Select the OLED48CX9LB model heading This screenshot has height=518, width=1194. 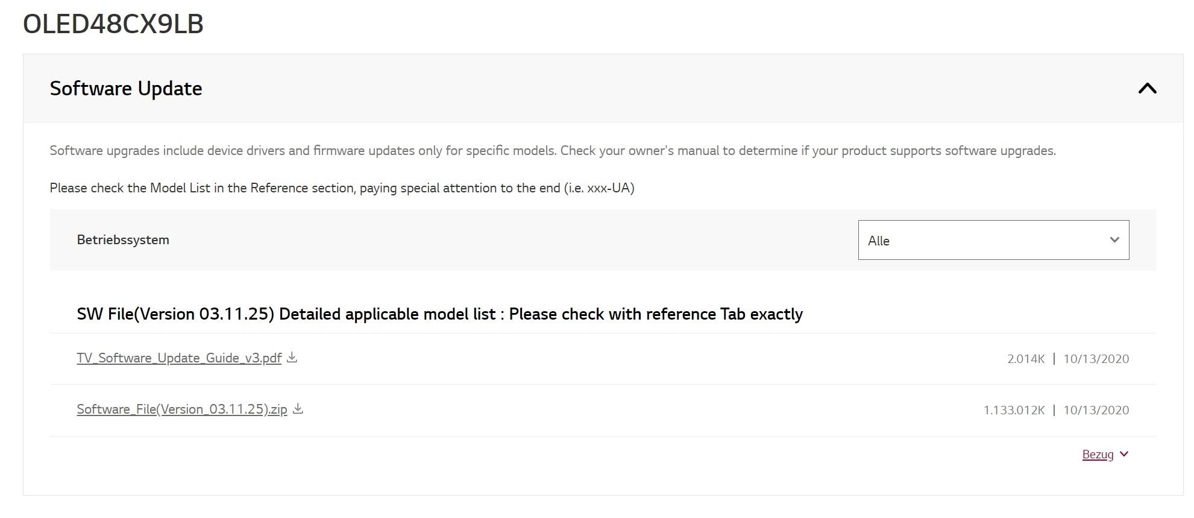coord(113,24)
